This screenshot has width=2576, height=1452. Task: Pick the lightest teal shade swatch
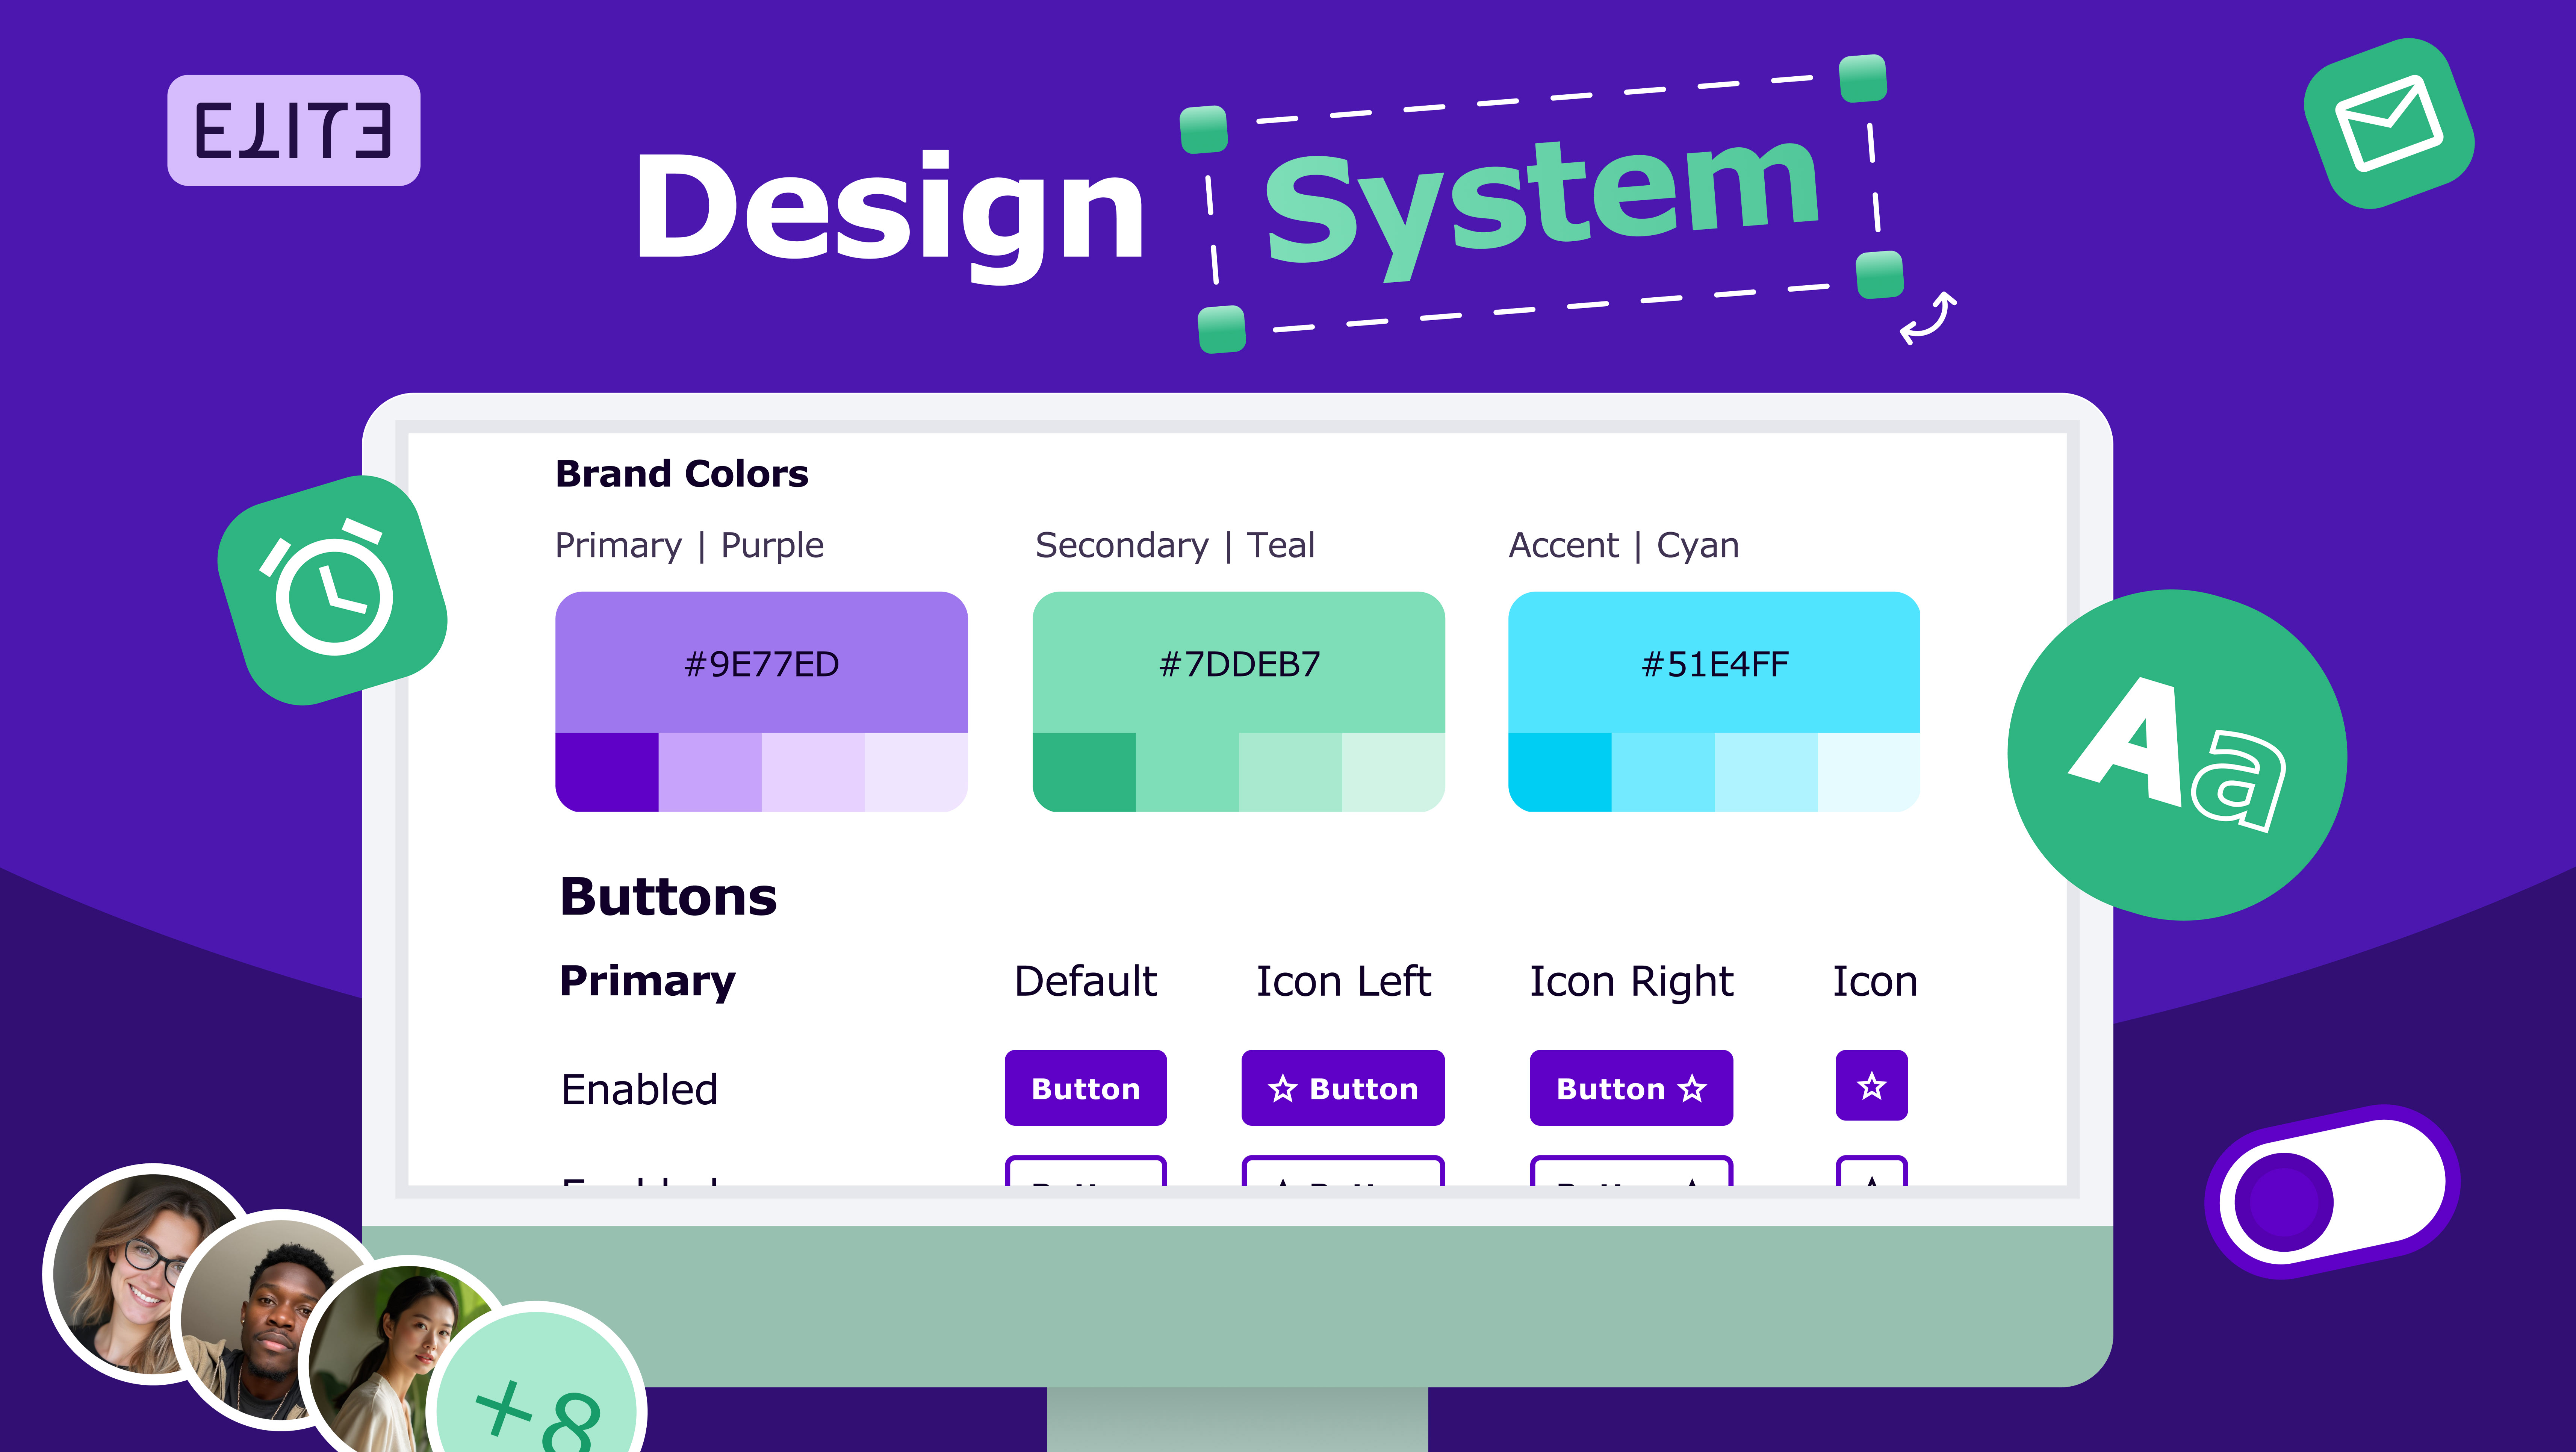(x=1393, y=772)
